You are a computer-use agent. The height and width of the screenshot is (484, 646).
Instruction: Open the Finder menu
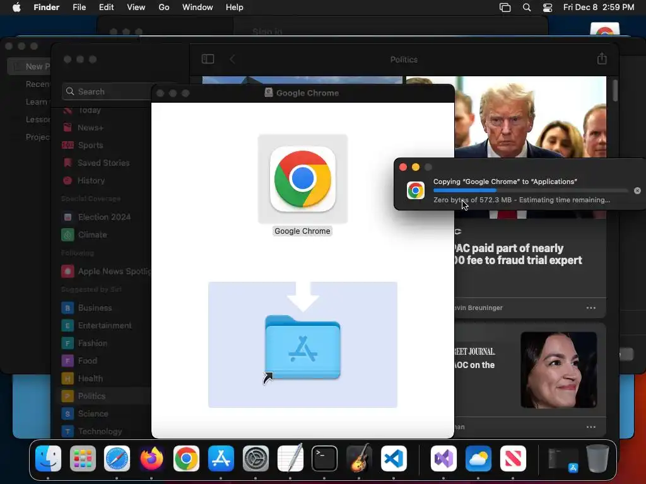tap(46, 8)
